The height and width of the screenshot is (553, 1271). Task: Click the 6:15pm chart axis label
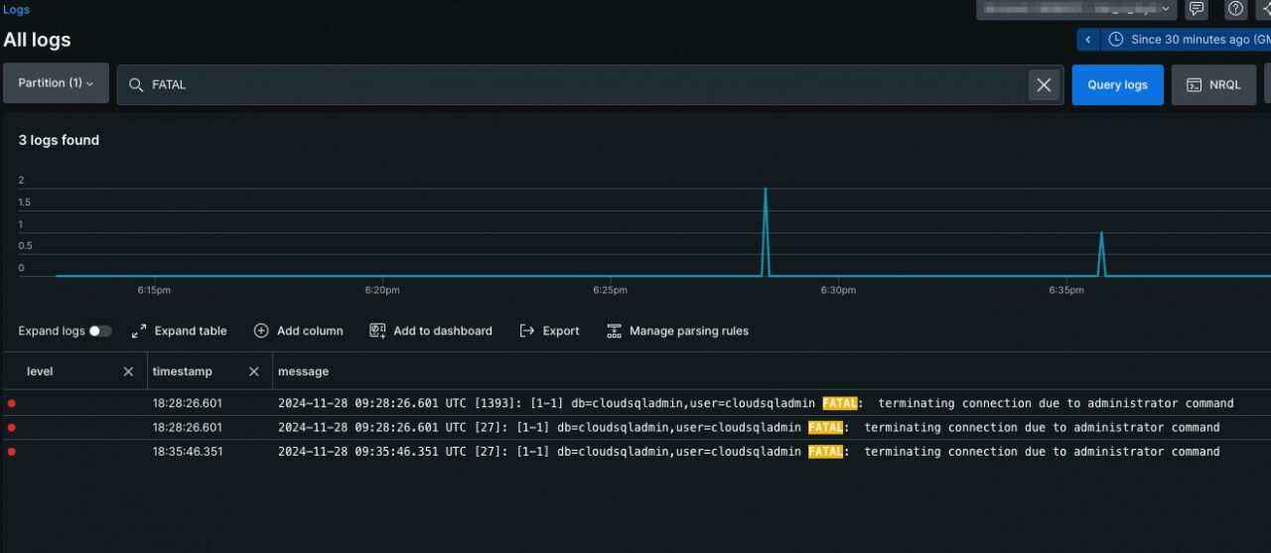coord(154,291)
